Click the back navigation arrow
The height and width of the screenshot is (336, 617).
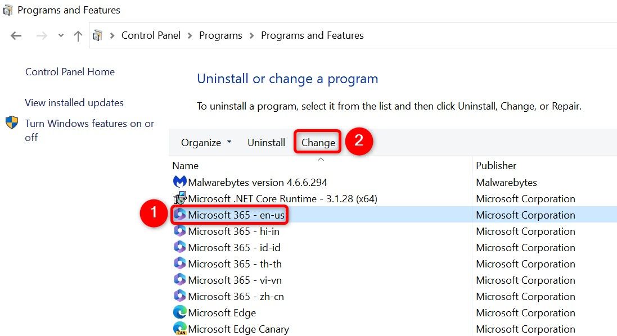pos(16,35)
